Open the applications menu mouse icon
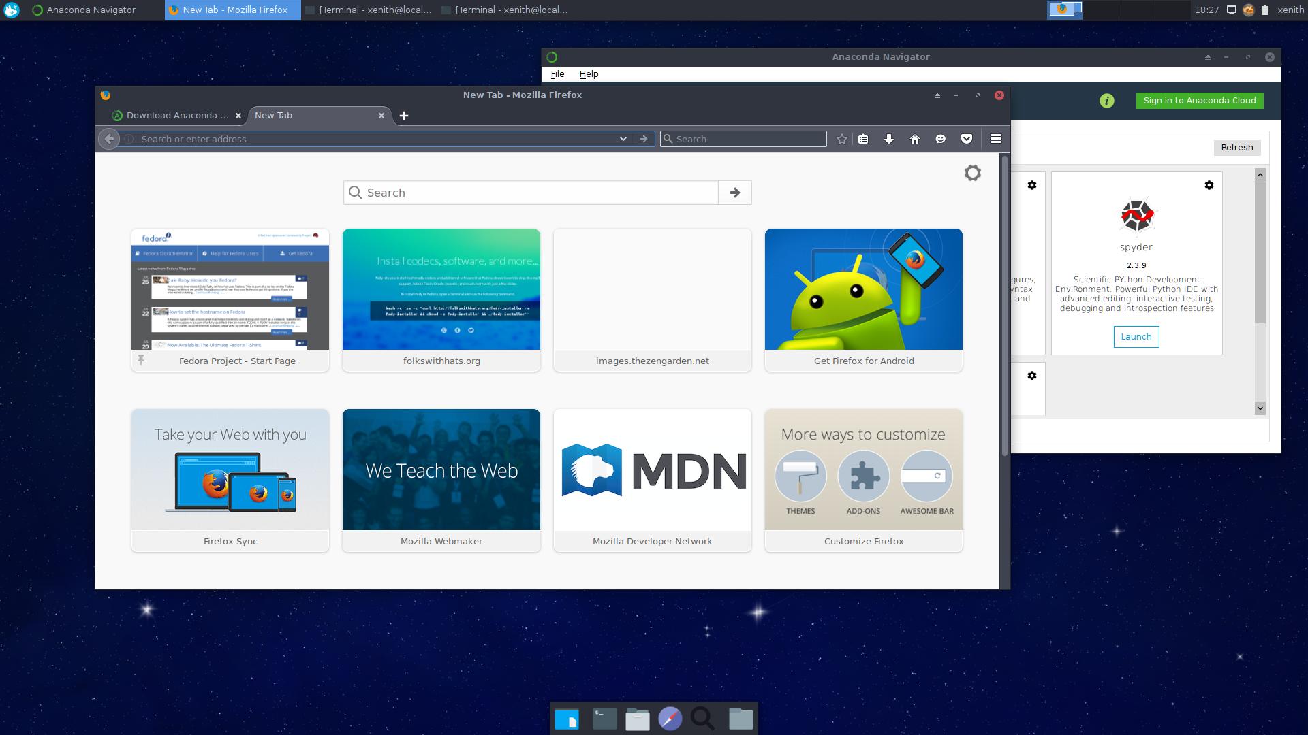The image size is (1308, 735). [x=12, y=10]
